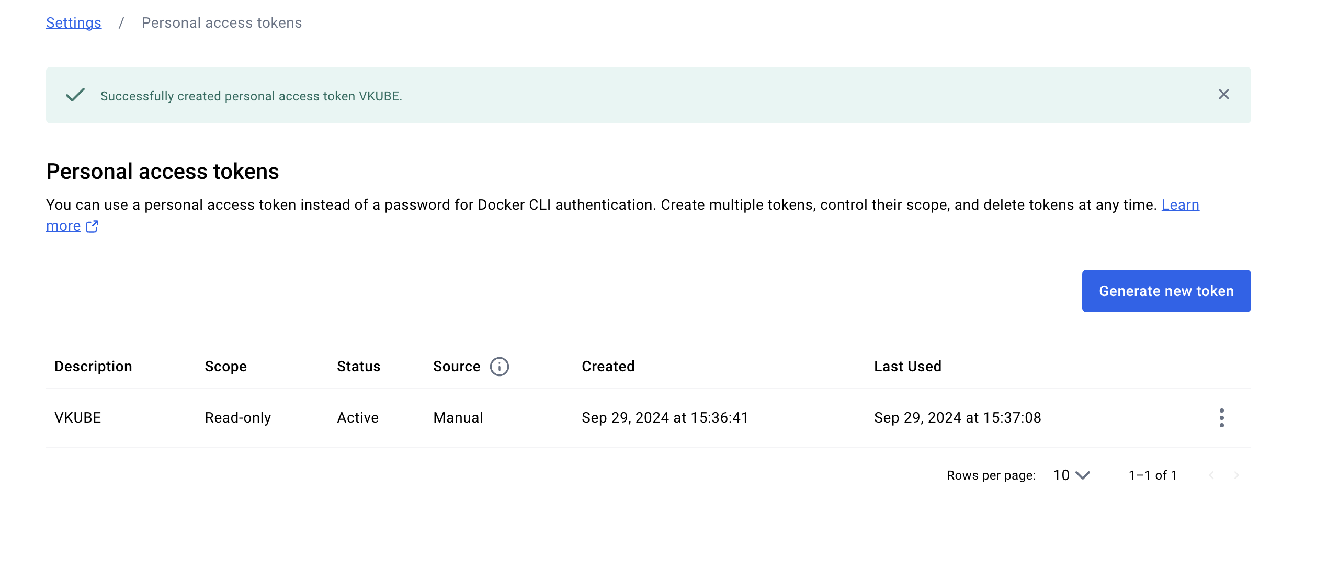This screenshot has height=569, width=1339.
Task: Click the created date Sep 29, 2024 at 15:36:41
Action: [665, 418]
